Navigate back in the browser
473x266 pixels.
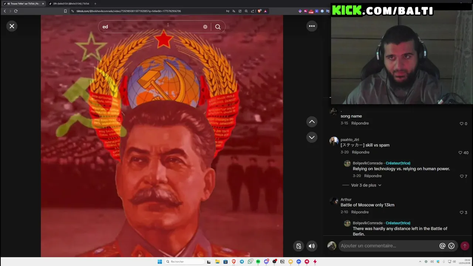(x=5, y=11)
